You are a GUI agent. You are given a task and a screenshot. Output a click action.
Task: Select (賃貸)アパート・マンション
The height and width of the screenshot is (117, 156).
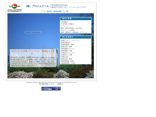(70, 40)
